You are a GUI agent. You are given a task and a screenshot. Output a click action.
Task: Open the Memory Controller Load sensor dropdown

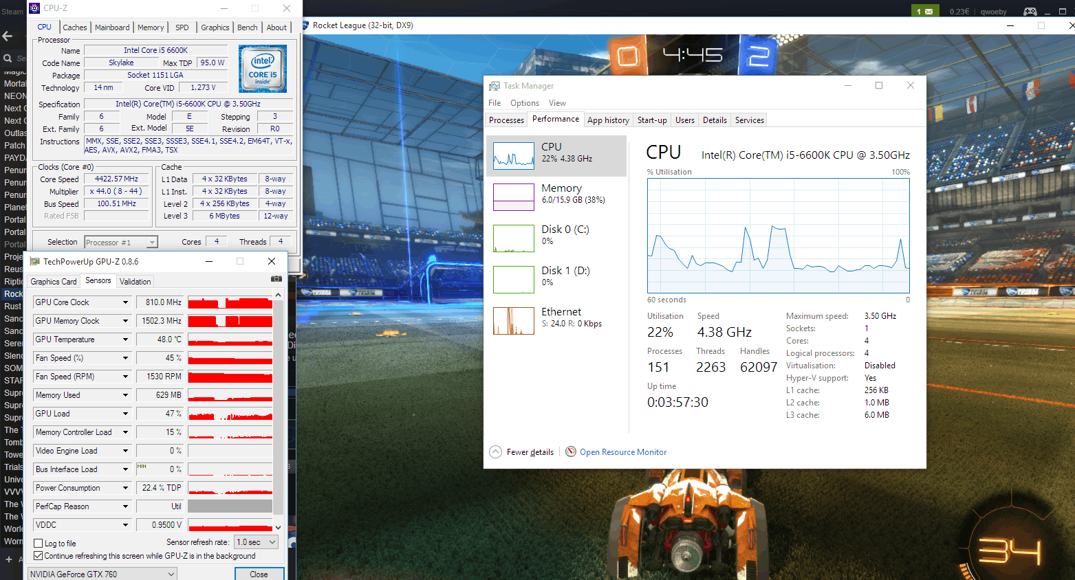[x=125, y=432]
